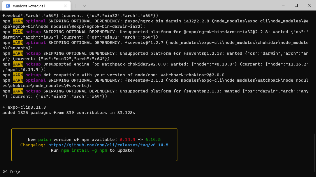
Task: Click the terminal scrollbar thumb
Action: tap(315, 153)
